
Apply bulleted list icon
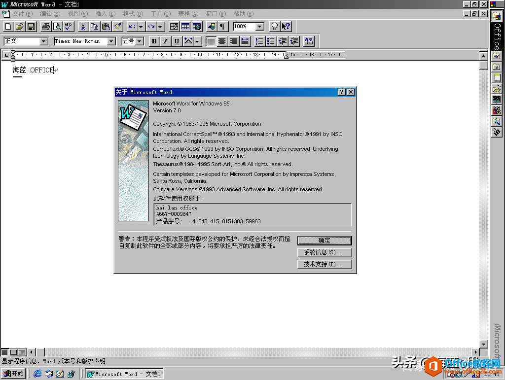coord(271,41)
